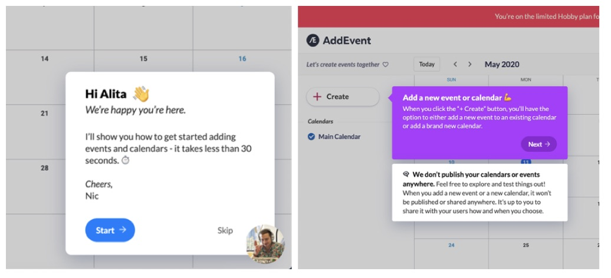
Task: Select day 14 in left calendar
Action: [x=45, y=59]
